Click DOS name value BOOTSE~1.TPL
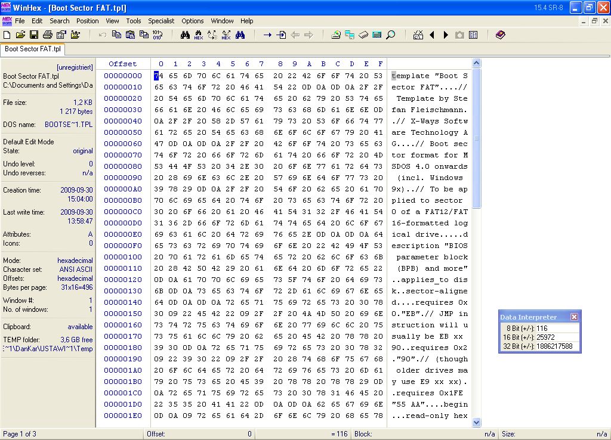The height and width of the screenshot is (440, 611). click(x=69, y=125)
